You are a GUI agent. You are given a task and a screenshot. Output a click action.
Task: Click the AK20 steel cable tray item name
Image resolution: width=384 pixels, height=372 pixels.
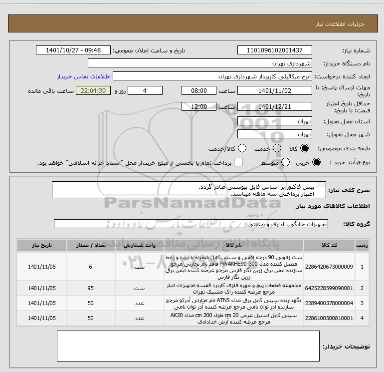tap(234, 318)
